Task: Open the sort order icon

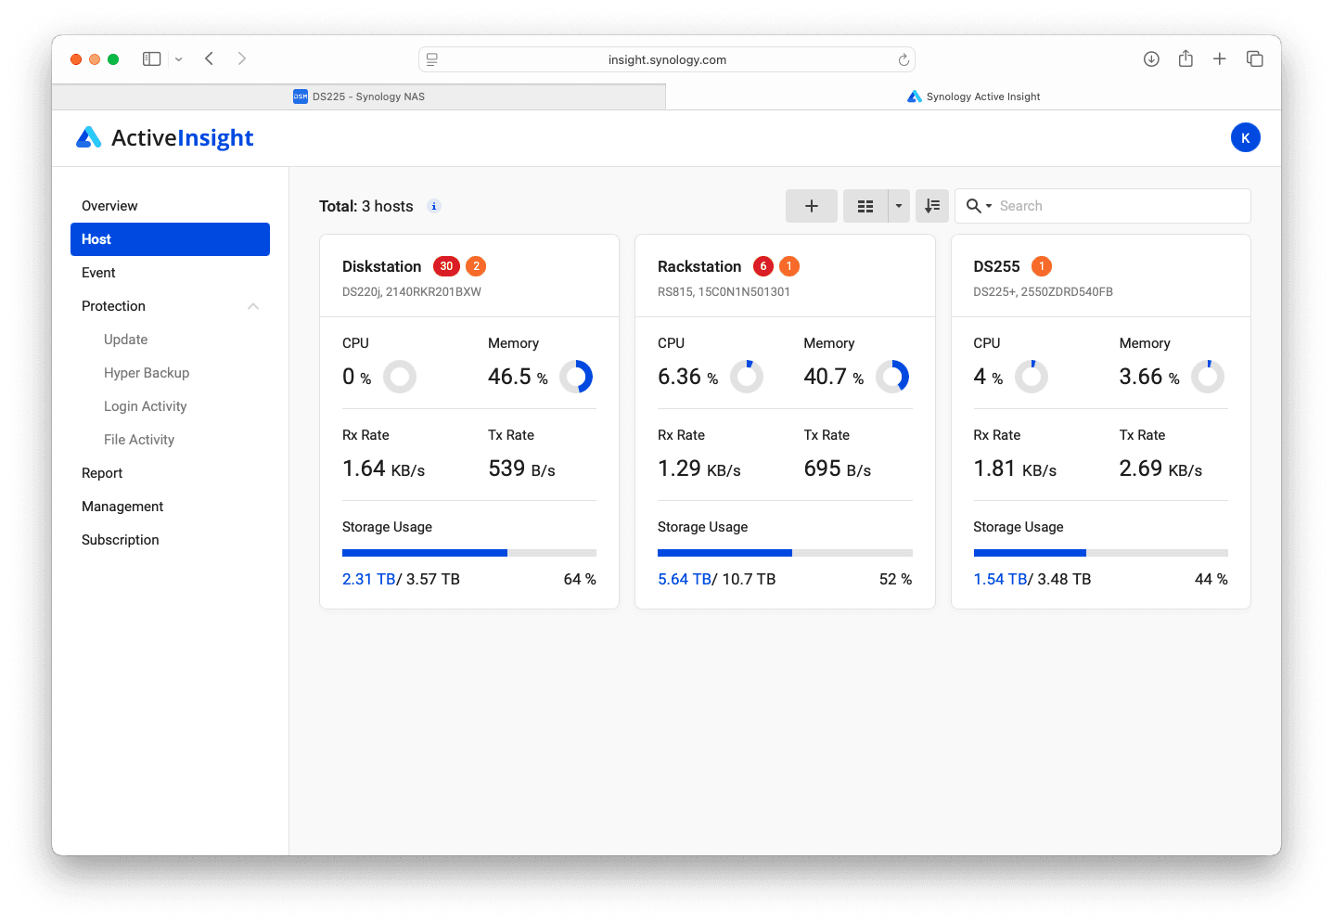Action: coord(931,206)
